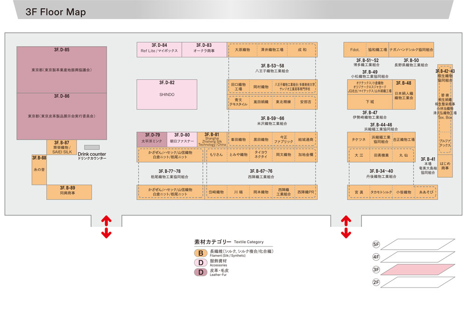Click the 西陣織工業組合 booth

coord(283,192)
